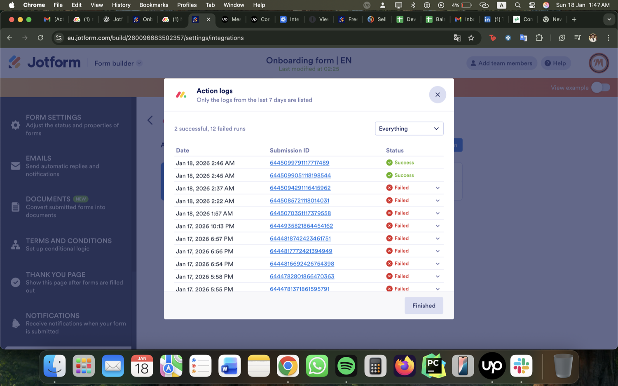Go back with the integrations chevron
The height and width of the screenshot is (386, 618).
[150, 120]
